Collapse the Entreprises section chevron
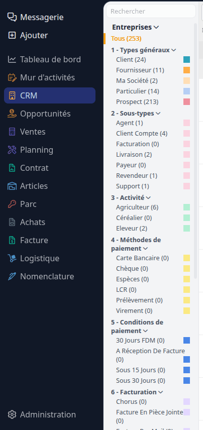Image resolution: width=203 pixels, height=430 pixels. pyautogui.click(x=156, y=28)
